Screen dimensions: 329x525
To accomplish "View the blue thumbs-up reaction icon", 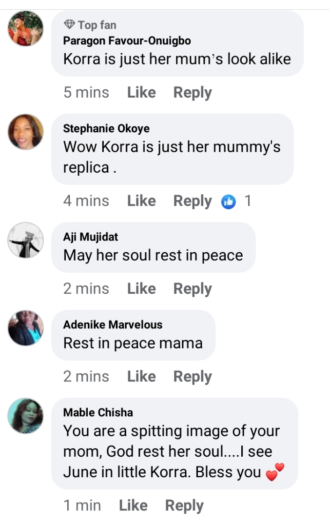I will [229, 201].
